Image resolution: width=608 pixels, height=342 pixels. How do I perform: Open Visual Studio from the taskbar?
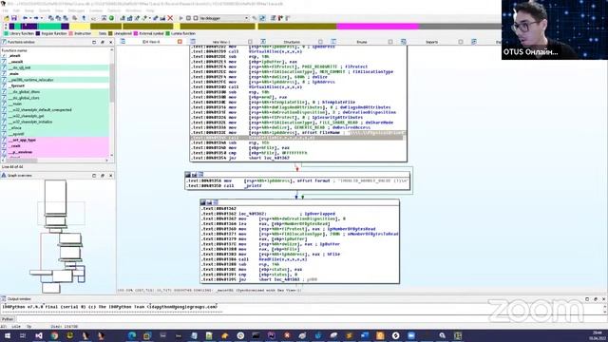click(x=39, y=335)
